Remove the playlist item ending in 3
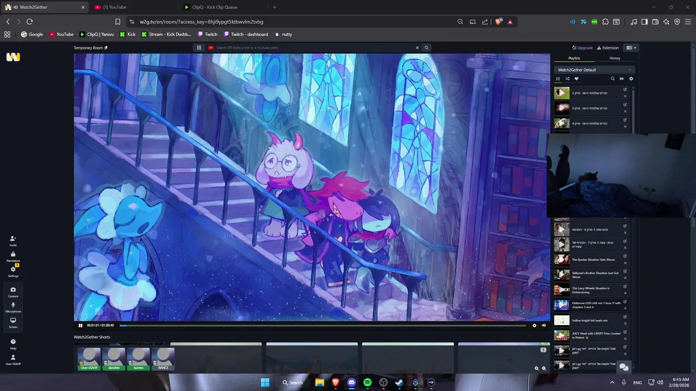696x391 pixels. tap(625, 111)
